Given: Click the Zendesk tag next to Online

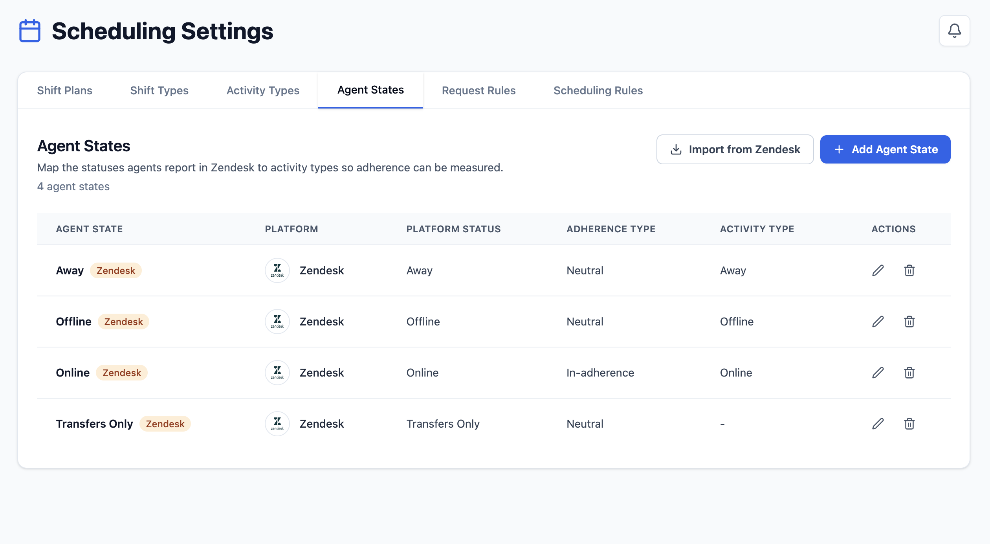Looking at the screenshot, I should 122,373.
